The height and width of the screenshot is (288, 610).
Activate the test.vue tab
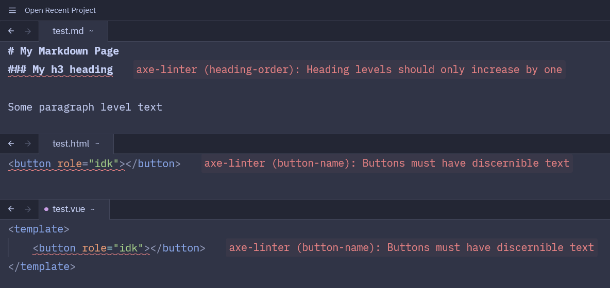coord(69,209)
